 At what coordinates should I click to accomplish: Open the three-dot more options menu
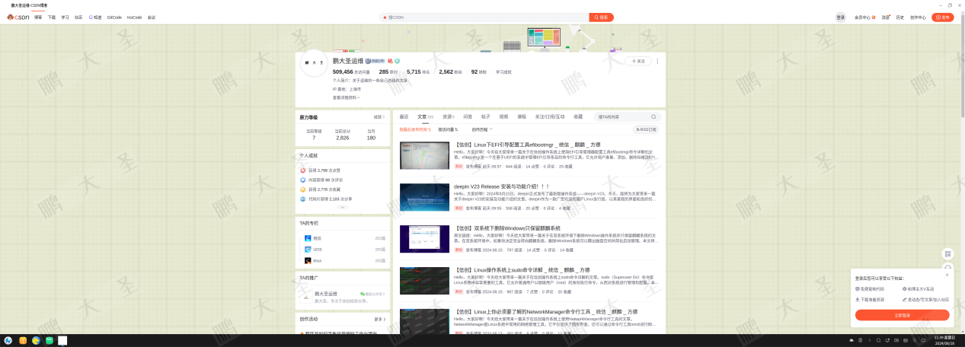tap(657, 61)
